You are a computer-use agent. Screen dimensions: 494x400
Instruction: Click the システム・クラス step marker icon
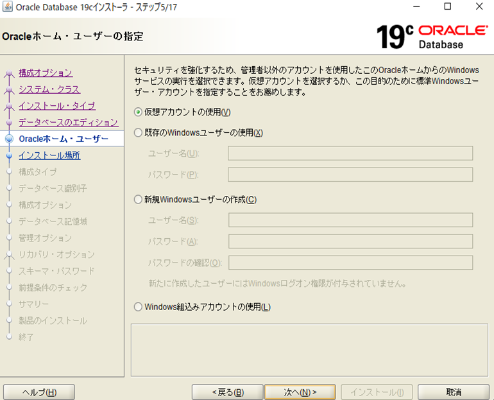[9, 90]
